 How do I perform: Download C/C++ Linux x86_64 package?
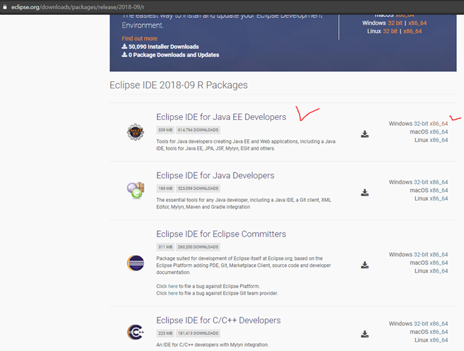[x=439, y=340]
